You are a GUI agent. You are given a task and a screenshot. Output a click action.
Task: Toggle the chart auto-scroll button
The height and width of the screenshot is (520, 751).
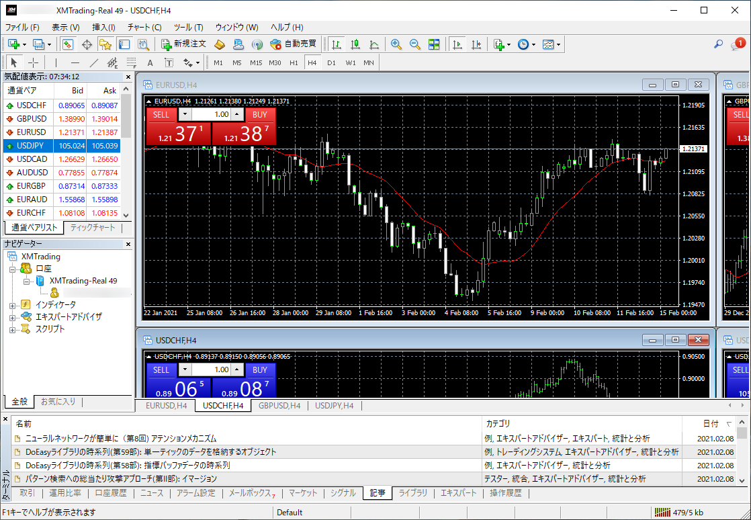[x=457, y=44]
